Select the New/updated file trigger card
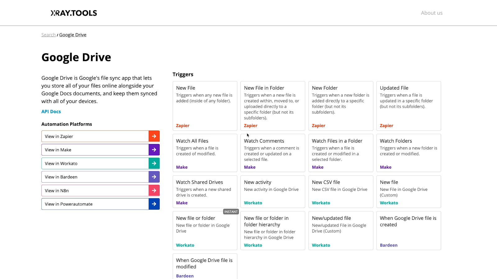497x279 pixels. [341, 231]
